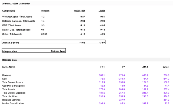This screenshot has width=173, height=107.
Task: Select Market Capitalization Latest value 72.2
Action: pyautogui.click(x=167, y=104)
